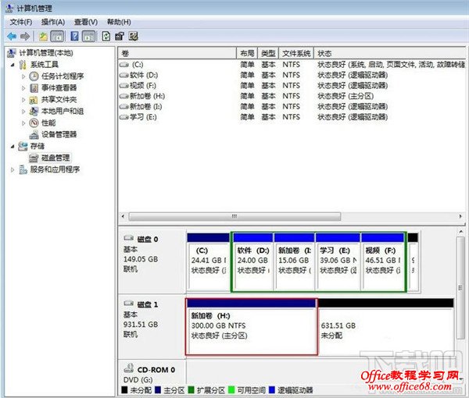The width and height of the screenshot is (469, 398).
Task: Expand the 共享文件夹 node arrow
Action: 23,100
